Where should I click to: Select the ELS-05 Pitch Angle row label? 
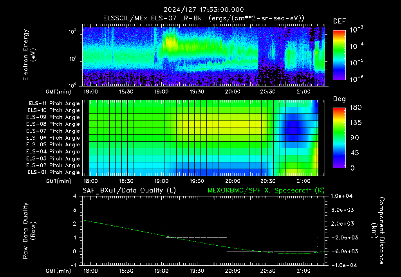[x=53, y=145]
